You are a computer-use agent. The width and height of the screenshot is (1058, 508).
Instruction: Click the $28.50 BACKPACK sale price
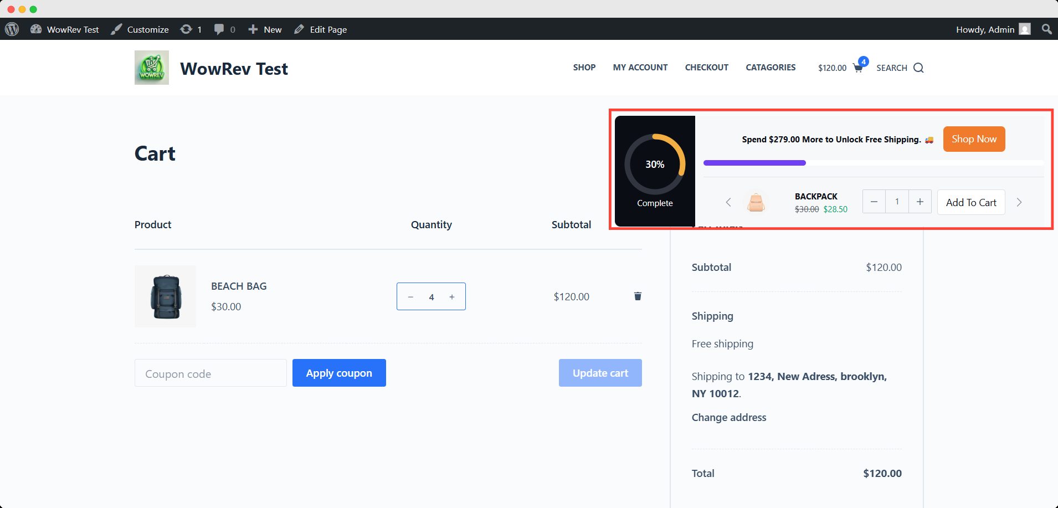coord(835,209)
